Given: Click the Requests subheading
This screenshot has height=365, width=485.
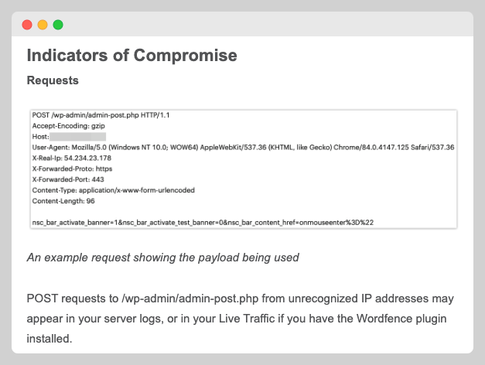Looking at the screenshot, I should (53, 80).
